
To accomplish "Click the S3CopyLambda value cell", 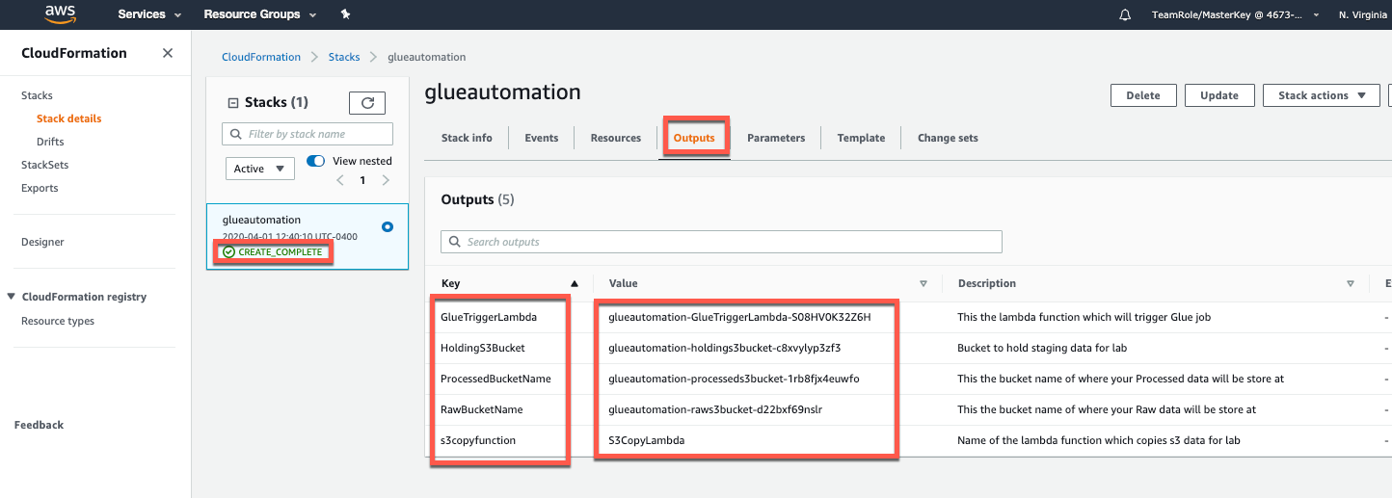I will (x=647, y=440).
